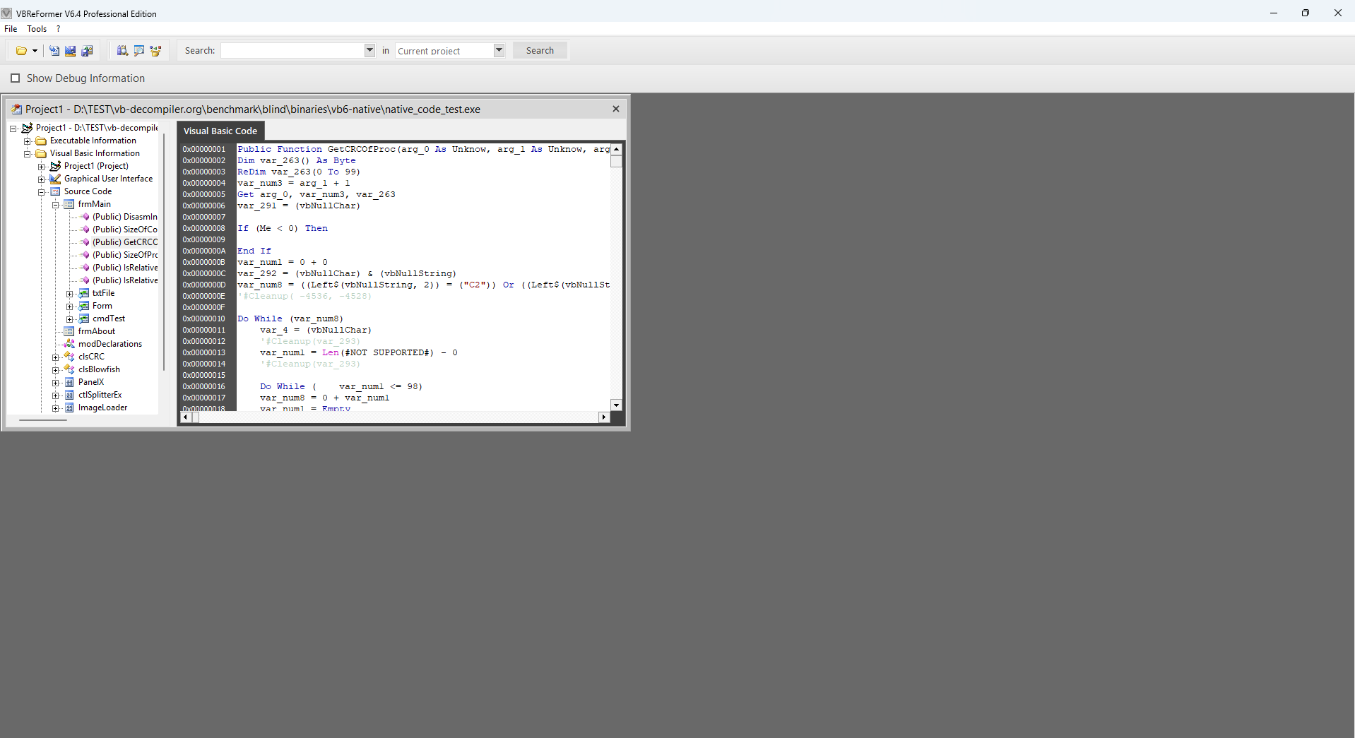Open the File menu
The image size is (1355, 738).
11,29
